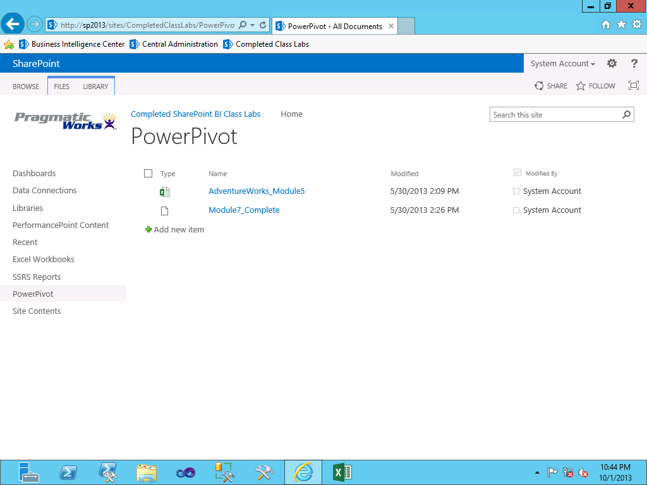This screenshot has width=647, height=485.
Task: Refresh the page with the reload icon
Action: (263, 25)
